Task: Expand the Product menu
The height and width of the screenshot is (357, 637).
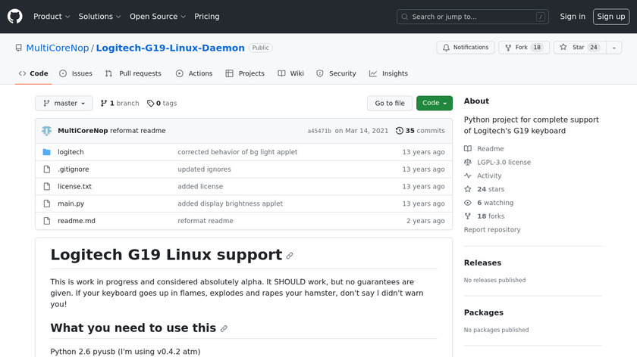Action: point(52,17)
